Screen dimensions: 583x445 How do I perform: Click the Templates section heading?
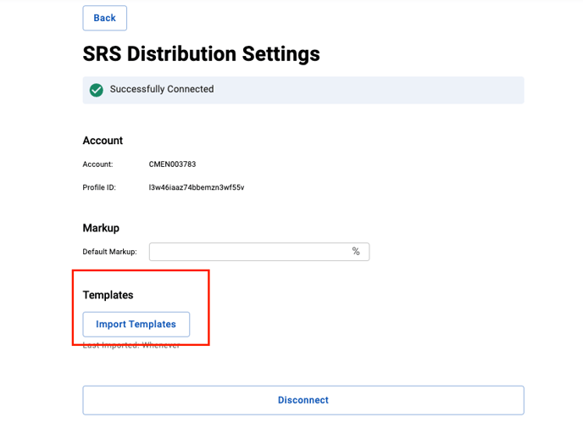coord(108,295)
